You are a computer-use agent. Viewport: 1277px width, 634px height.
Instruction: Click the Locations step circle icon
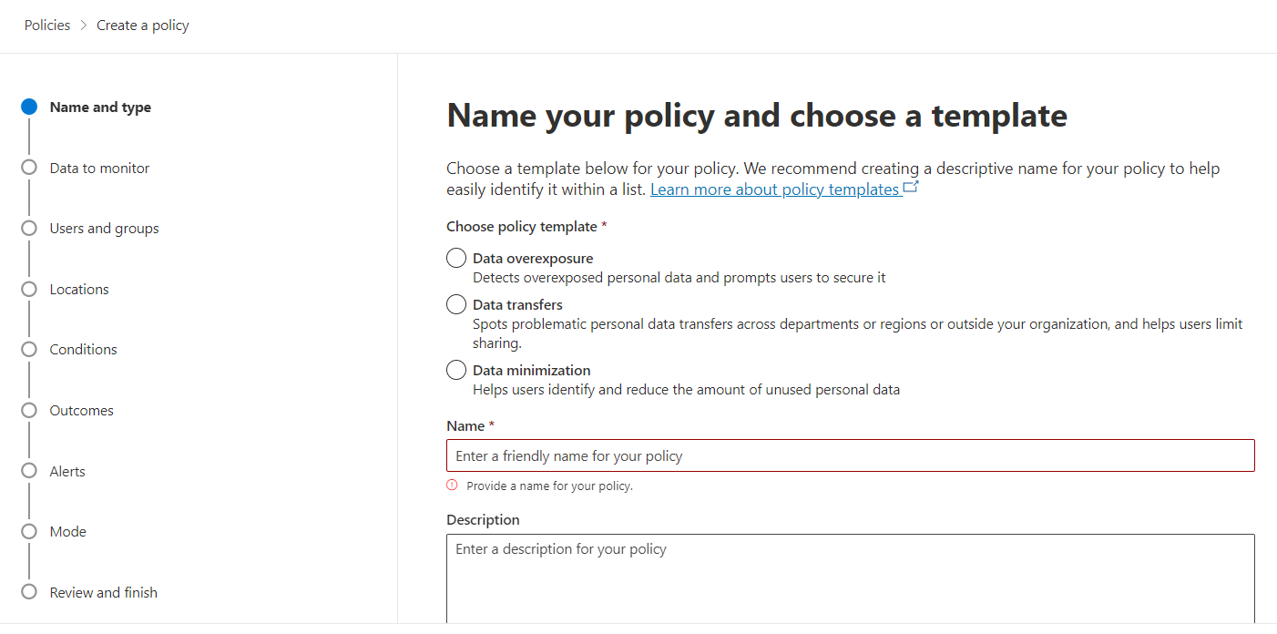[29, 289]
